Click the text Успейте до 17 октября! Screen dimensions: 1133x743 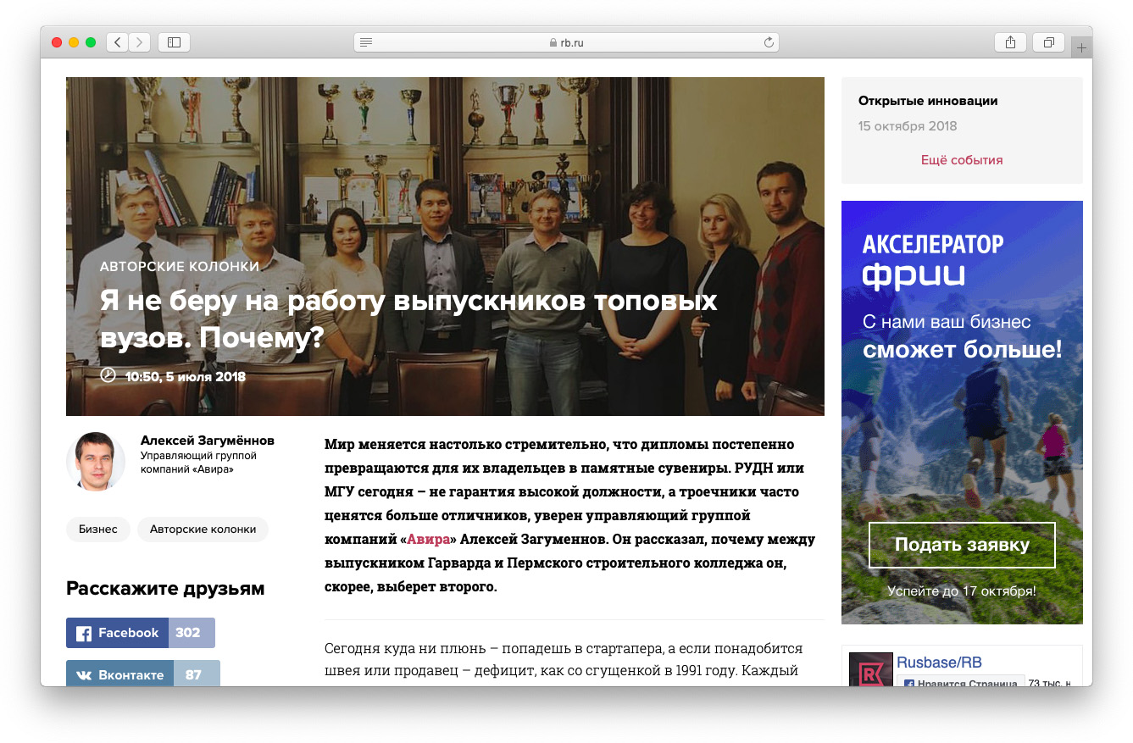962,591
